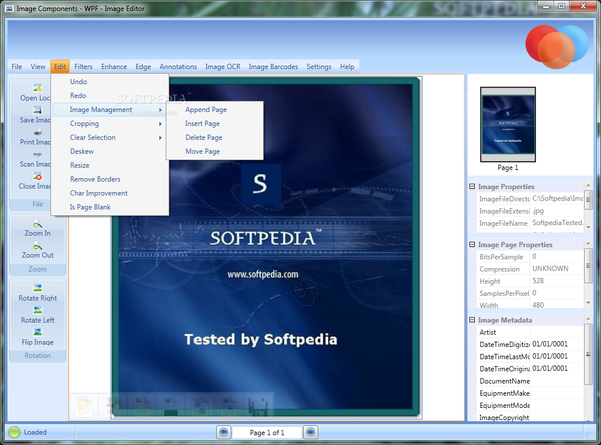The height and width of the screenshot is (445, 601).
Task: Click the rubber stamp annotation icon
Action: tap(113, 406)
